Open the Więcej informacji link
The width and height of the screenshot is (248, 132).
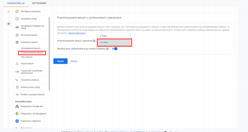(x=75, y=33)
